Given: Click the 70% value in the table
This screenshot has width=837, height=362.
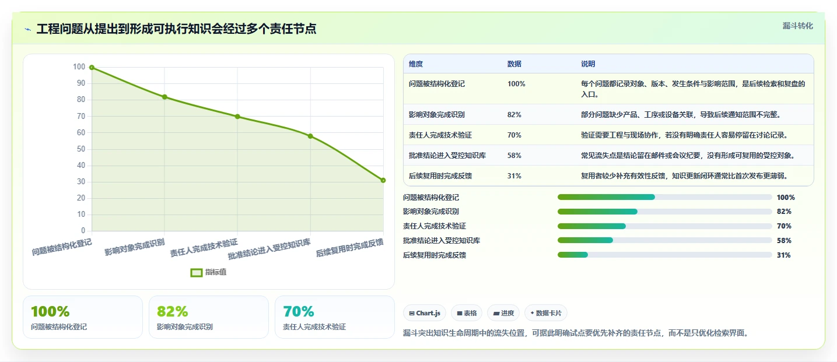Looking at the screenshot, I should 514,135.
